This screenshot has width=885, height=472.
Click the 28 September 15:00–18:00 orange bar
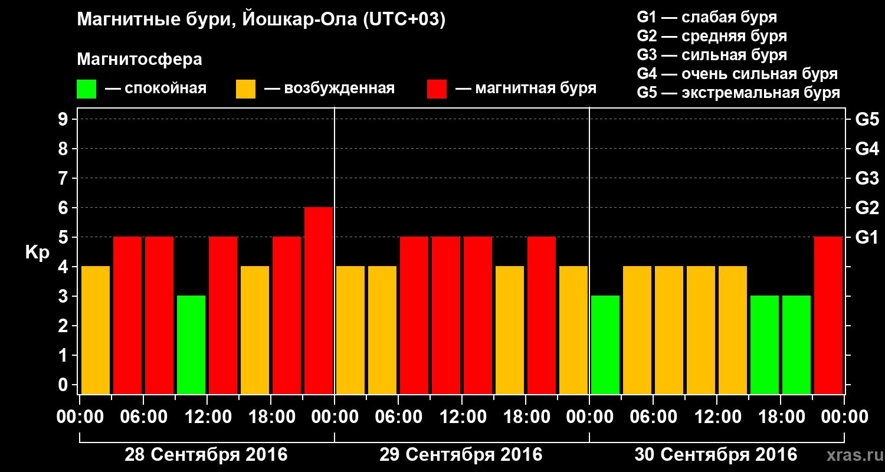point(255,330)
